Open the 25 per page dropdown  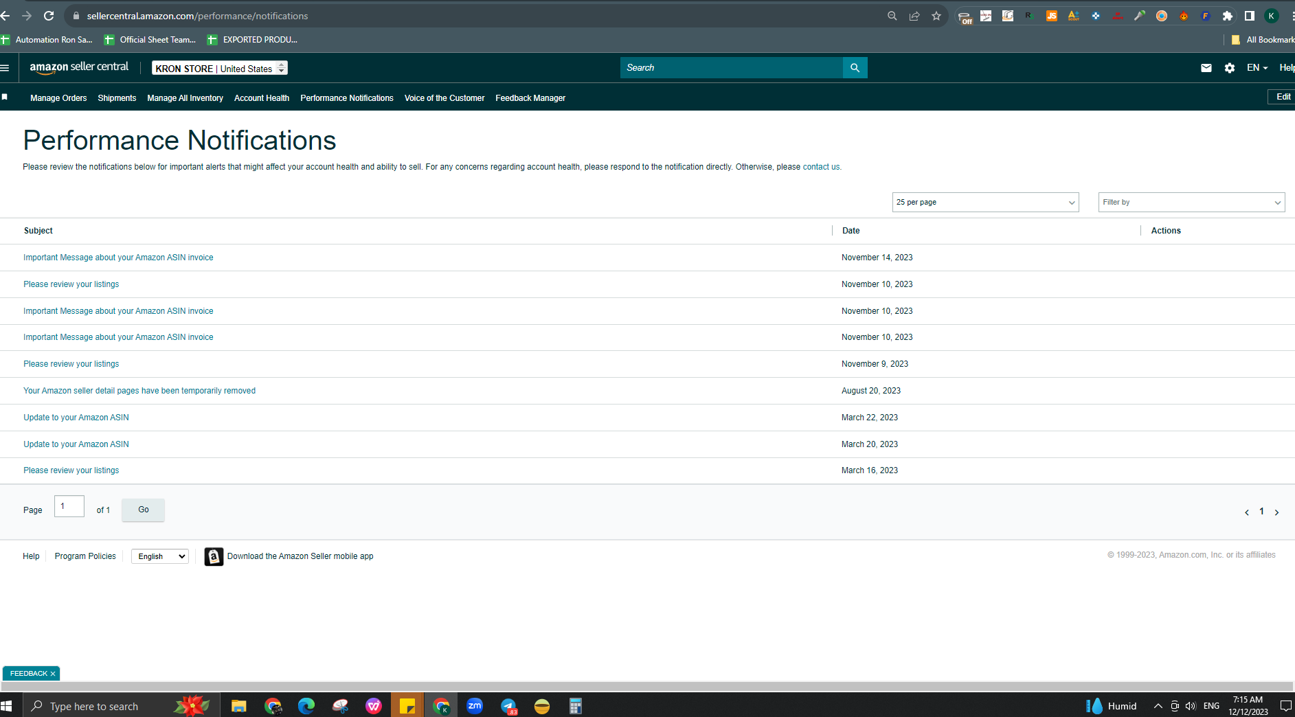tap(986, 203)
